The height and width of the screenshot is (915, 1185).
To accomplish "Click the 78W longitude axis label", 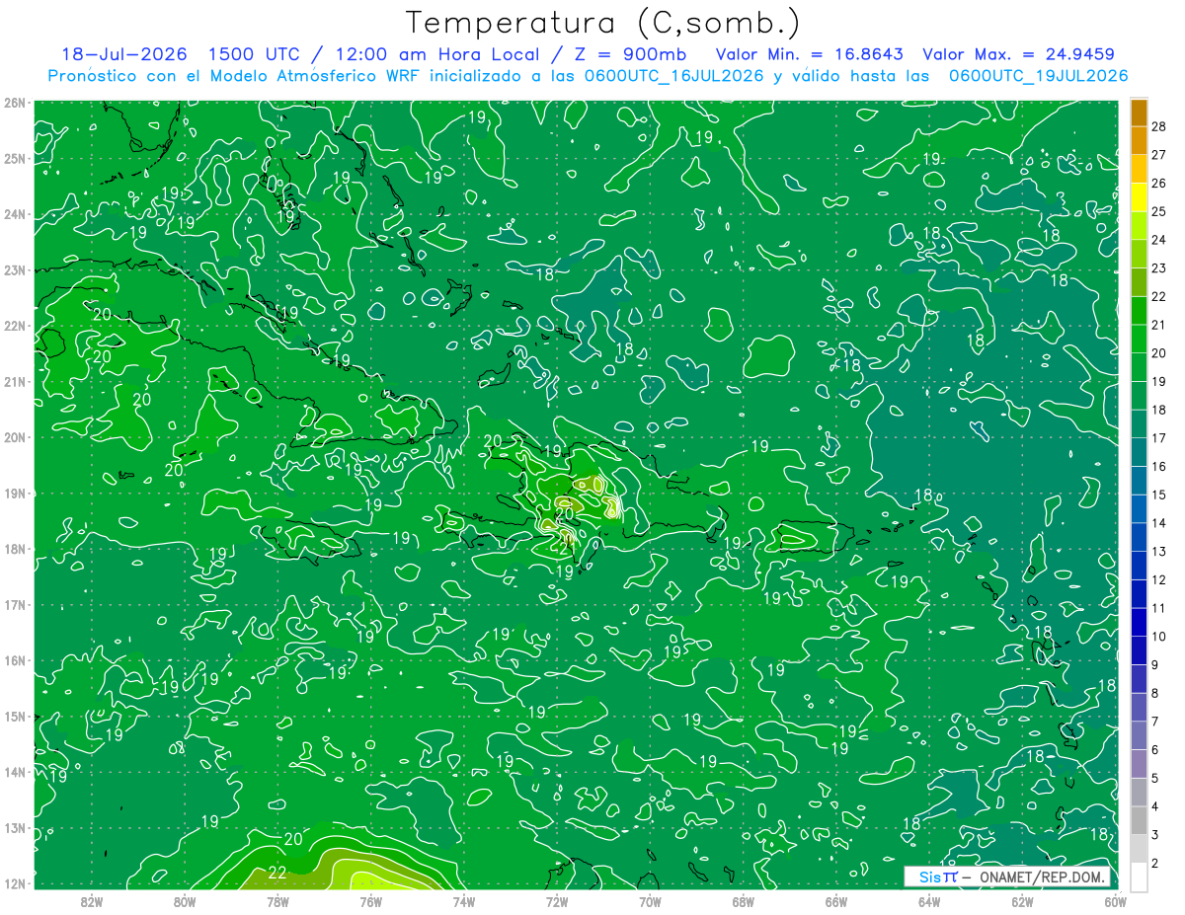I will [x=277, y=900].
